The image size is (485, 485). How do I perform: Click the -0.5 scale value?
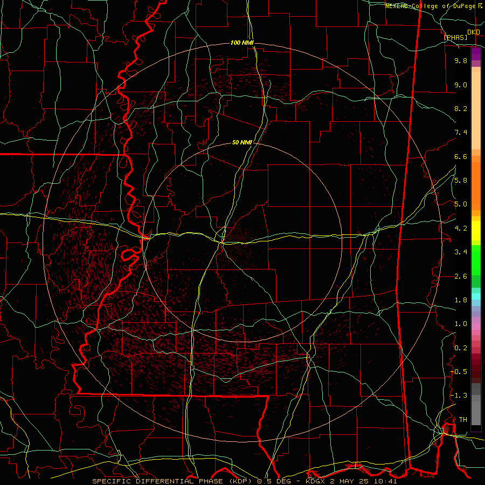click(x=459, y=372)
